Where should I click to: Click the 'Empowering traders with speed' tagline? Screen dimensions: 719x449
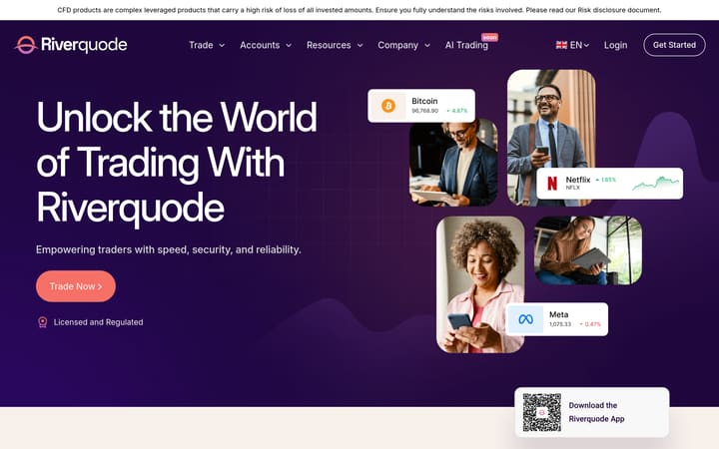(169, 249)
